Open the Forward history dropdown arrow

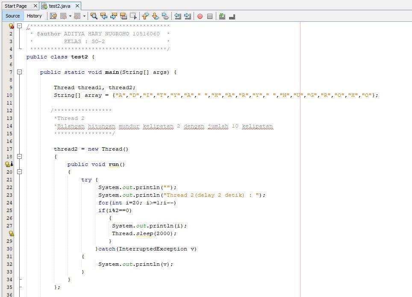[x=84, y=16]
